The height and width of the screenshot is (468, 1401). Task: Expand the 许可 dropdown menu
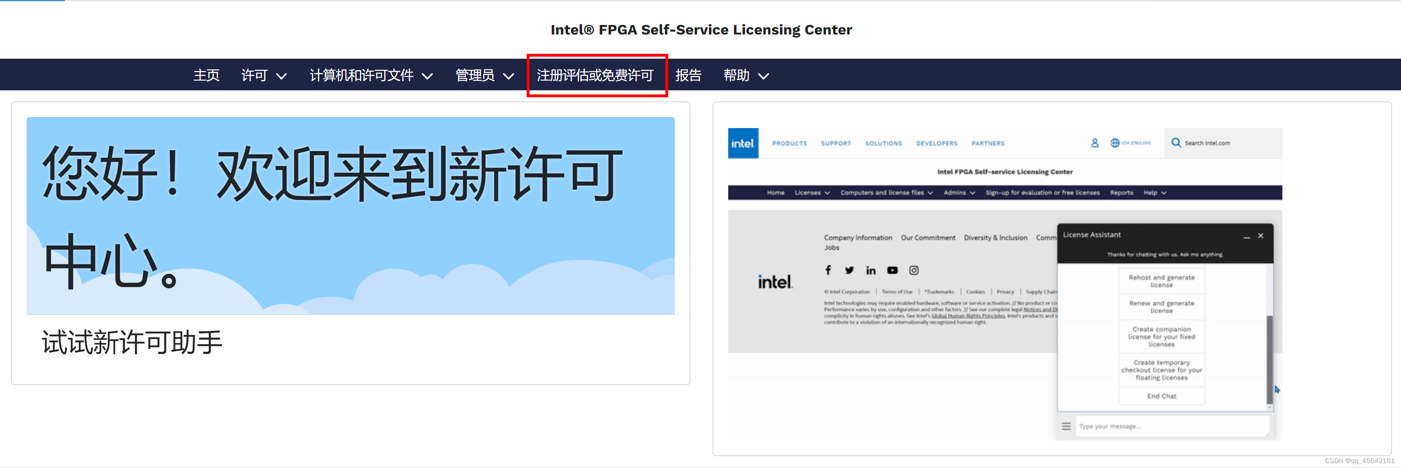click(264, 76)
